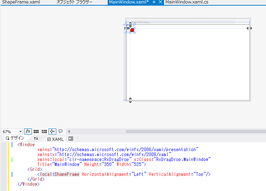
Task: Click the MainWindow title bar in designer
Action: point(188,22)
